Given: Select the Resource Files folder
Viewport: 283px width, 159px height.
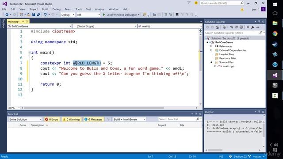Looking at the screenshot, I should coord(228,58).
